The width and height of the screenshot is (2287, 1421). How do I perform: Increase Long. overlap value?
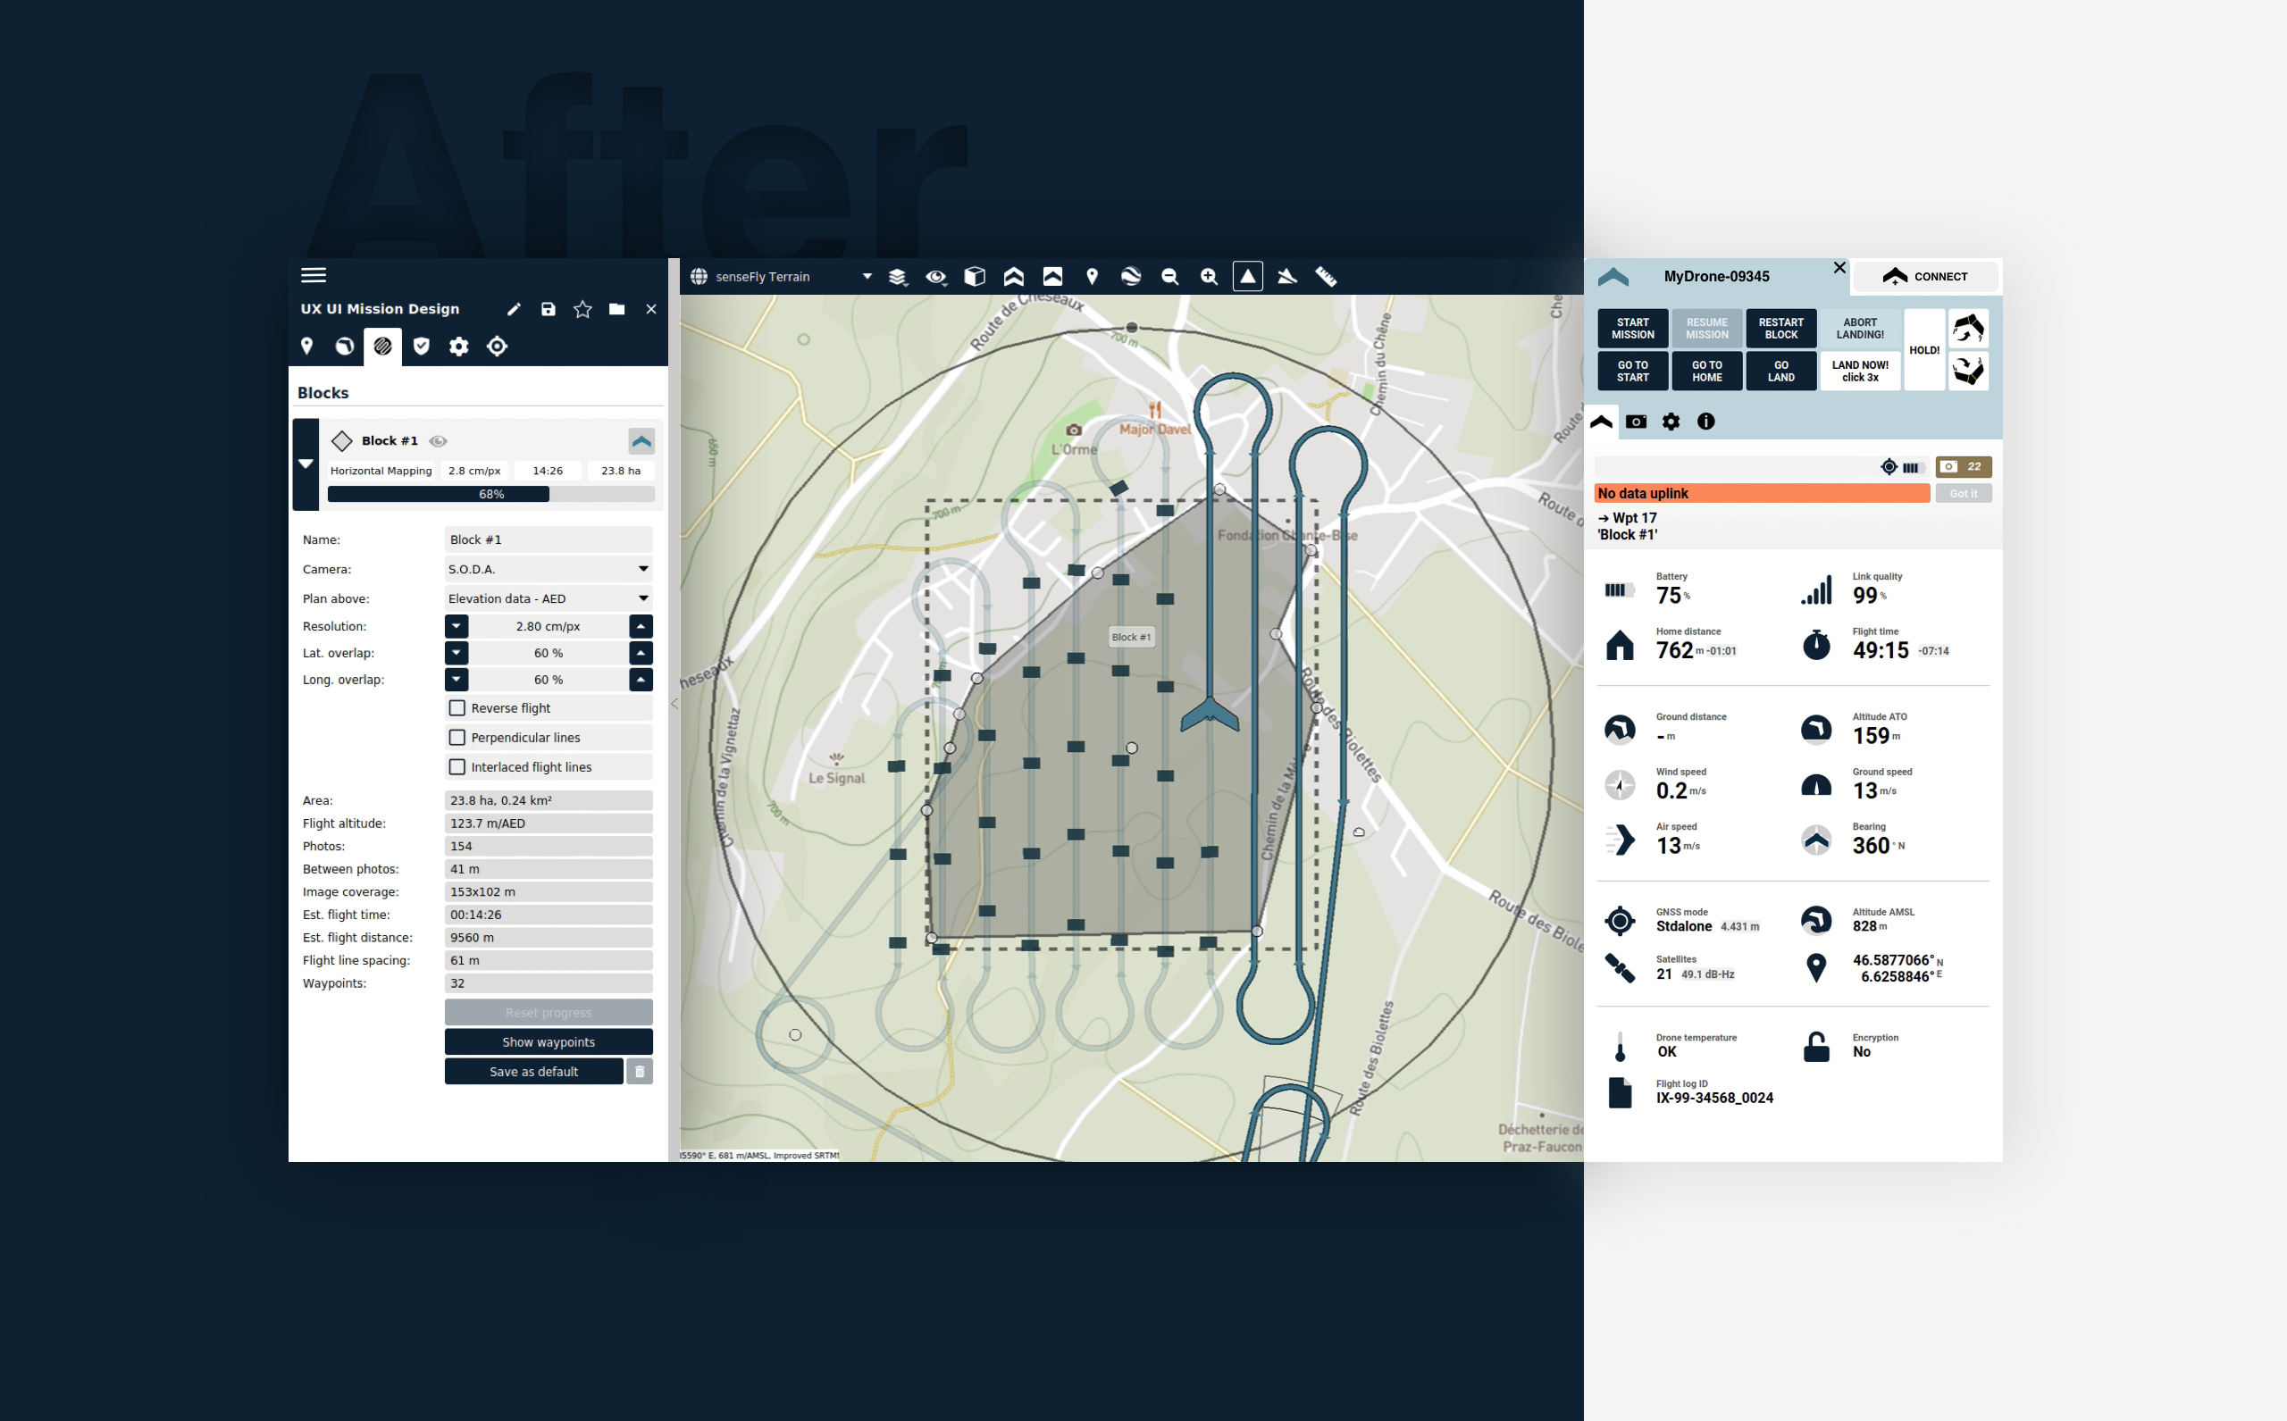pos(641,680)
